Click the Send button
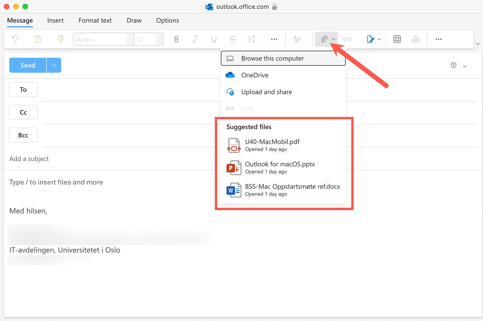 coord(28,65)
